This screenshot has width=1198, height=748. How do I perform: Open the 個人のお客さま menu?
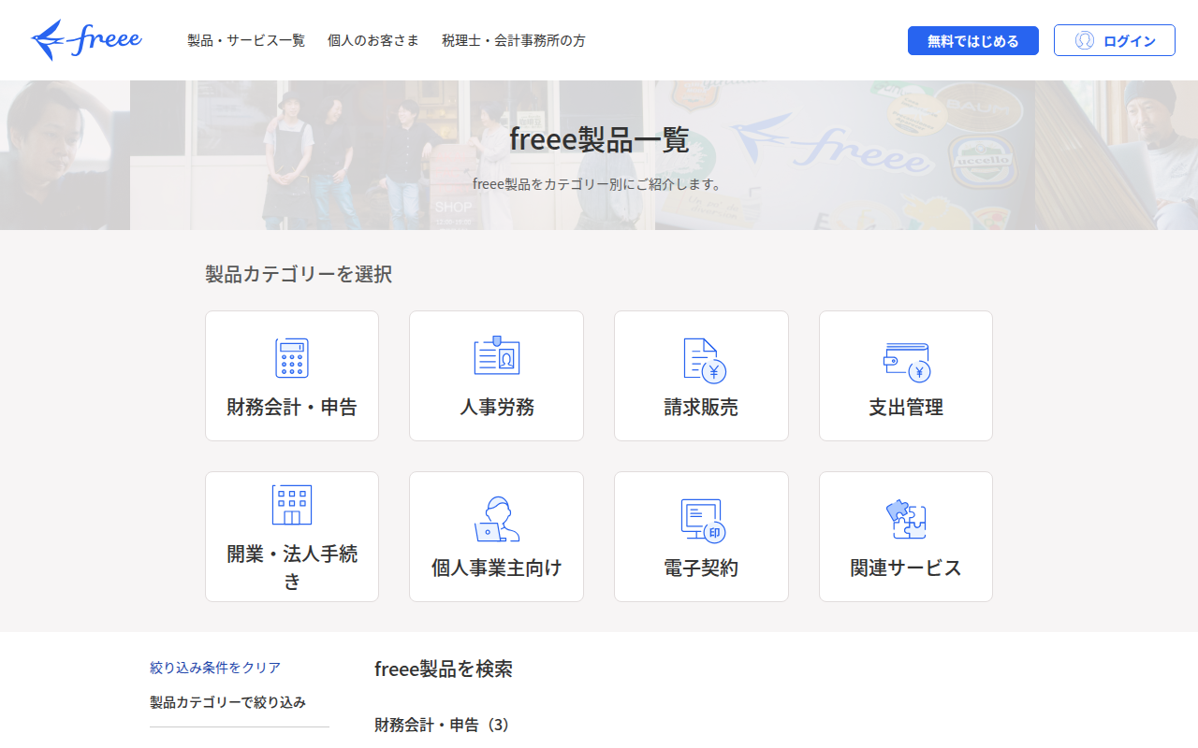click(373, 40)
